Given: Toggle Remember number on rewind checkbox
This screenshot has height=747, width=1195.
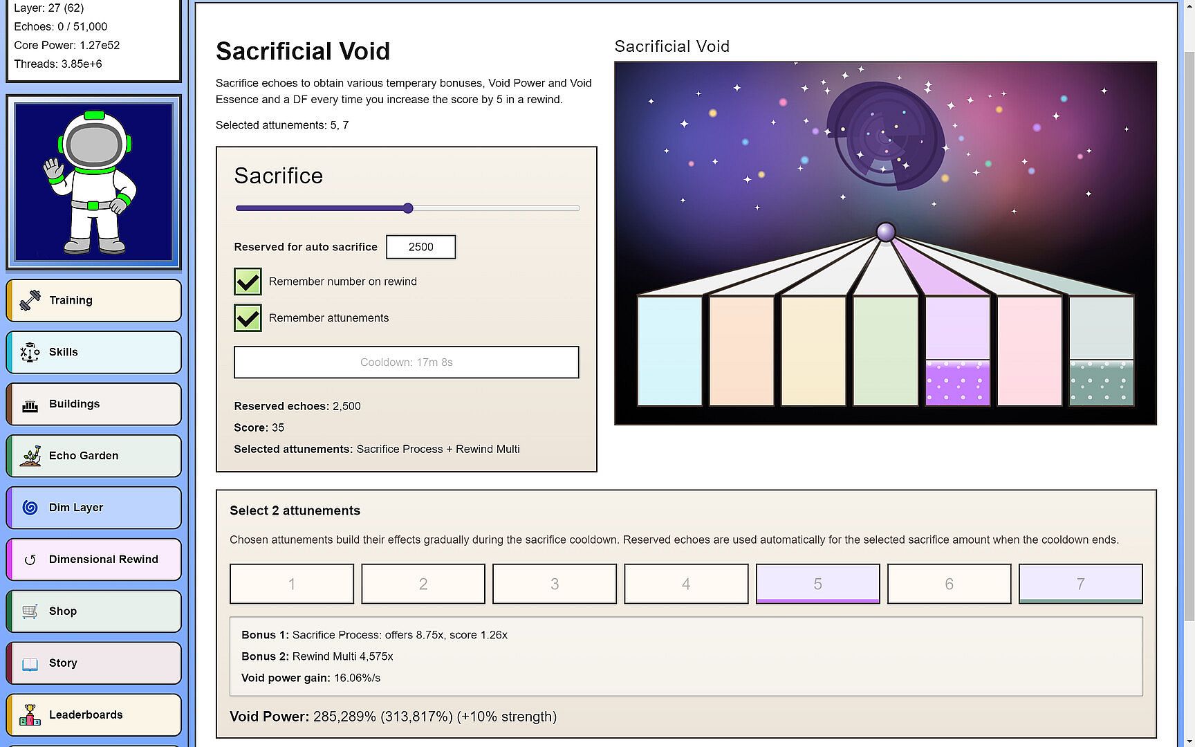Looking at the screenshot, I should coord(248,282).
